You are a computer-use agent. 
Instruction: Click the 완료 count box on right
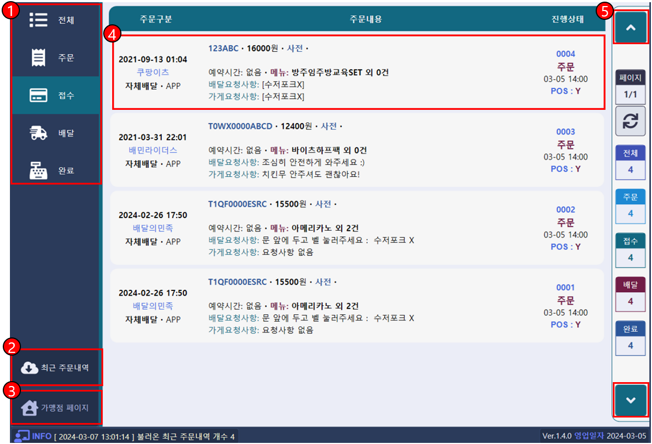[x=630, y=339]
